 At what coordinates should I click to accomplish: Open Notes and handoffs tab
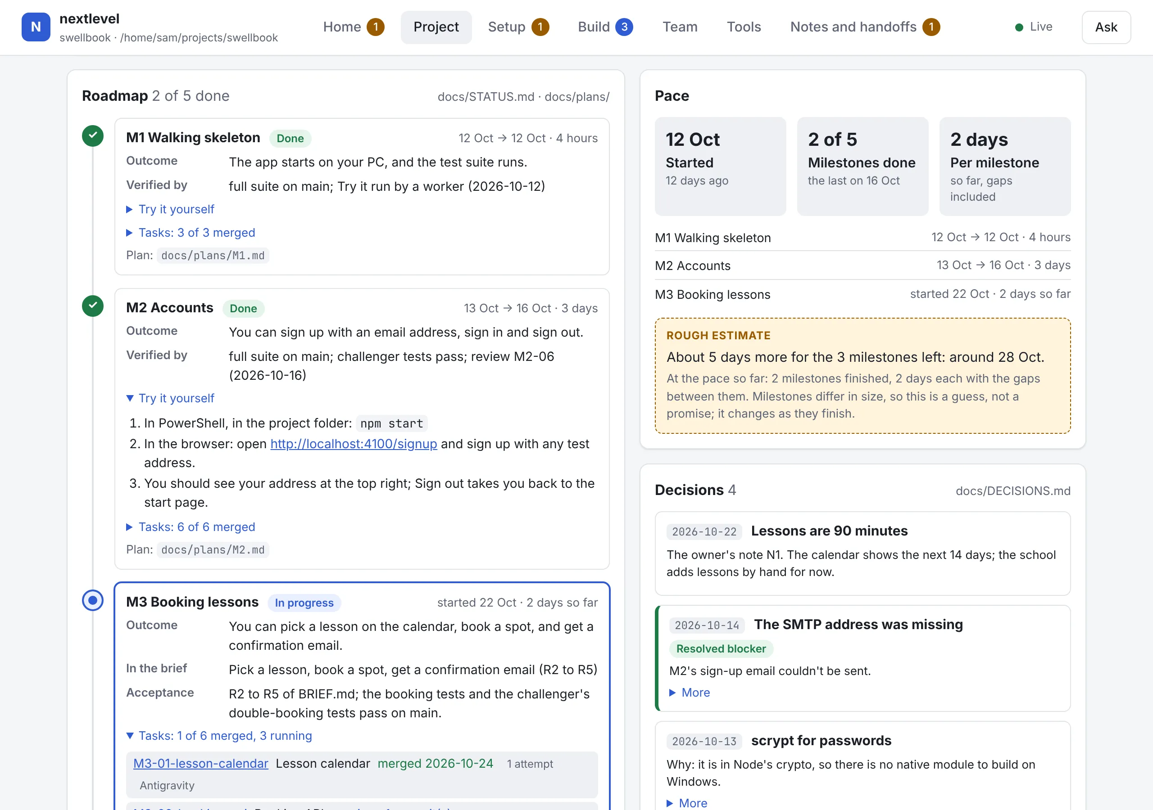click(865, 27)
